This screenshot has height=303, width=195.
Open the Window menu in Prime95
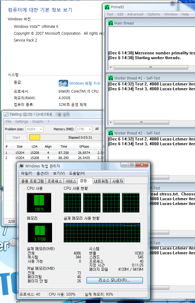(170, 14)
